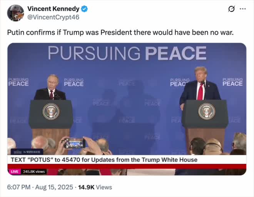Open the three-dot More options menu

pos(242,9)
